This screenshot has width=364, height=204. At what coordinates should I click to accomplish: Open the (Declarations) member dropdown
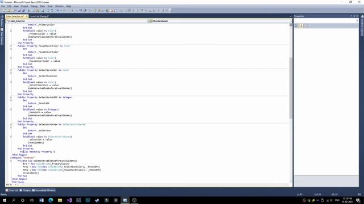[x=221, y=21]
